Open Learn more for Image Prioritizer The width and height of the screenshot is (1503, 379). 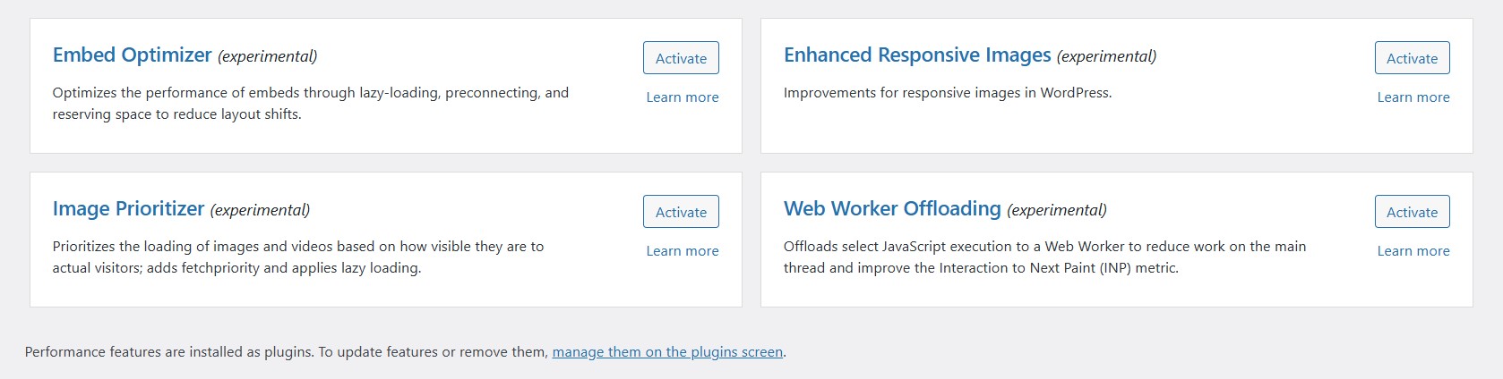tap(683, 251)
